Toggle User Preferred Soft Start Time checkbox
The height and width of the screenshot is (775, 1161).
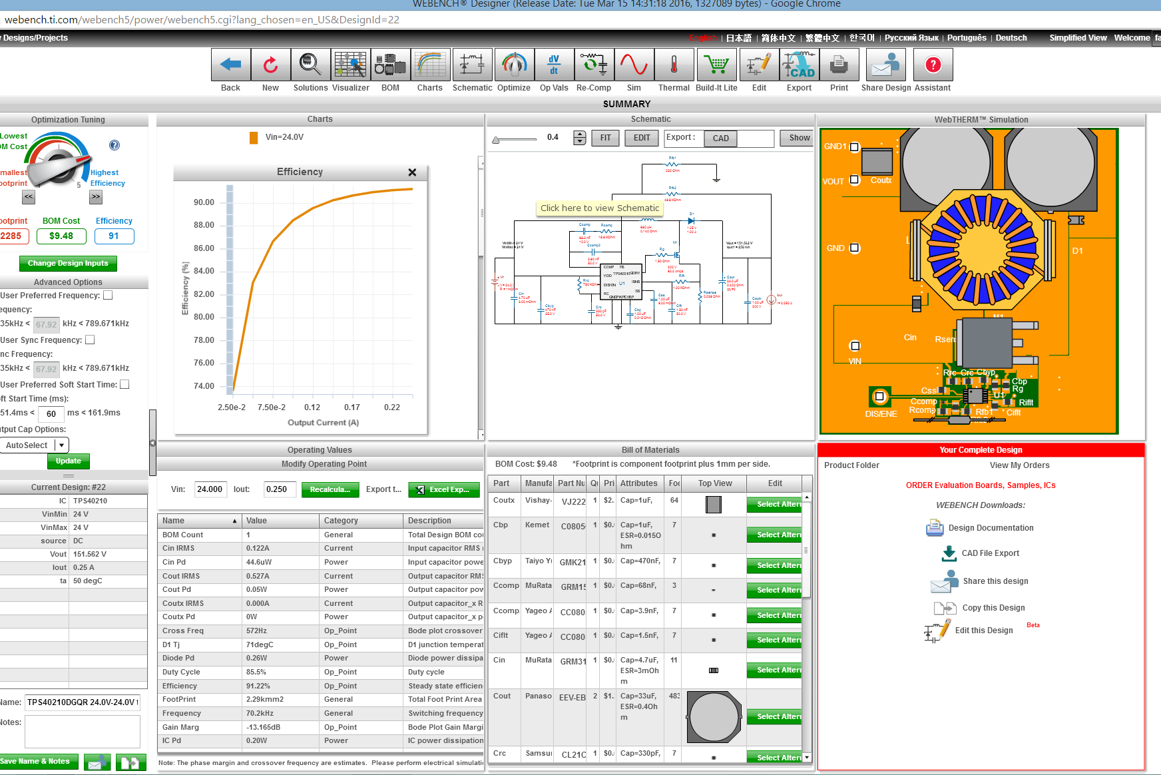[124, 384]
